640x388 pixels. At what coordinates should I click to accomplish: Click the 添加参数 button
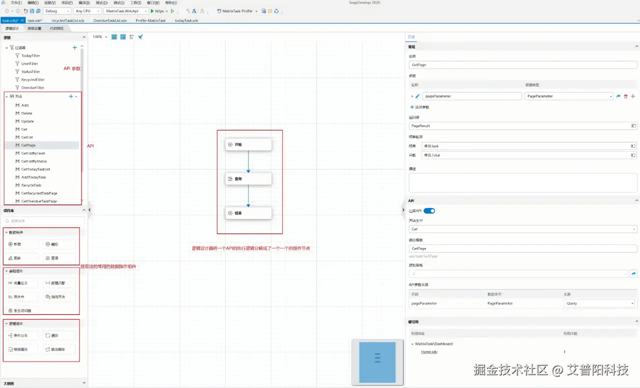[x=419, y=107]
